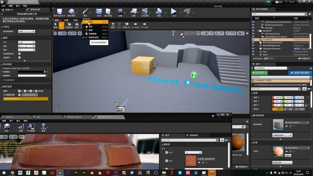The image size is (313, 176).
Task: Toggle the first parameter checkbox in material instance
Action: (166, 153)
